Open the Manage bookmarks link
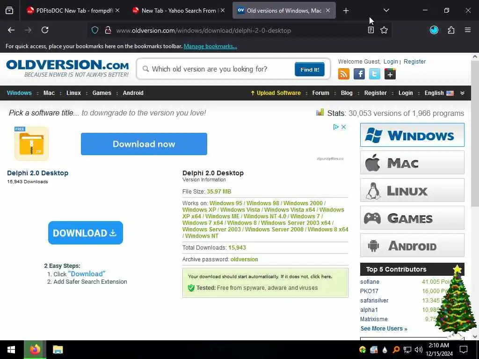 point(210,46)
